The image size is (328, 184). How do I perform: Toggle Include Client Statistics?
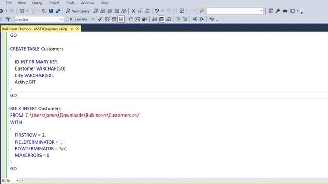click(x=145, y=19)
